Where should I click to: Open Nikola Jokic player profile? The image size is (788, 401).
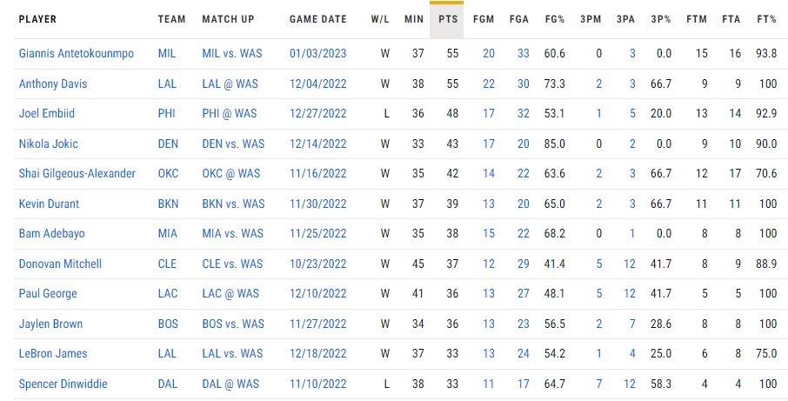[x=48, y=144]
